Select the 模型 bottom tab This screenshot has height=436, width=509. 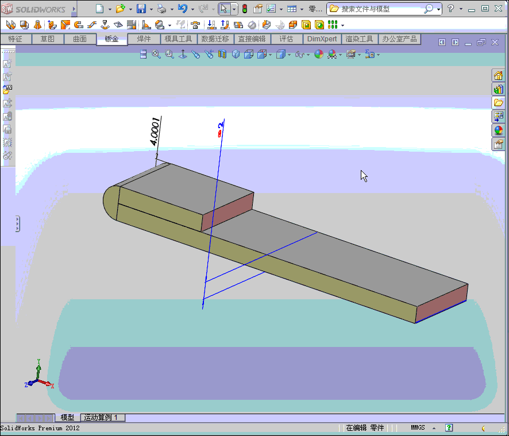[68, 418]
